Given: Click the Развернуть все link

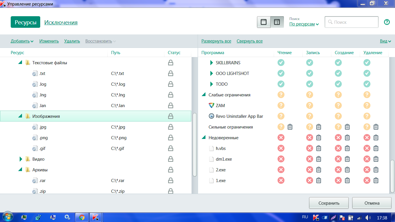Looking at the screenshot, I should point(216,41).
